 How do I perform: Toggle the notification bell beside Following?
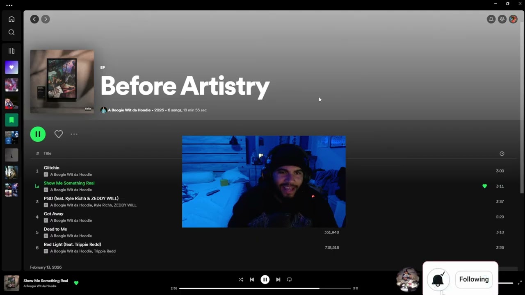[438, 280]
